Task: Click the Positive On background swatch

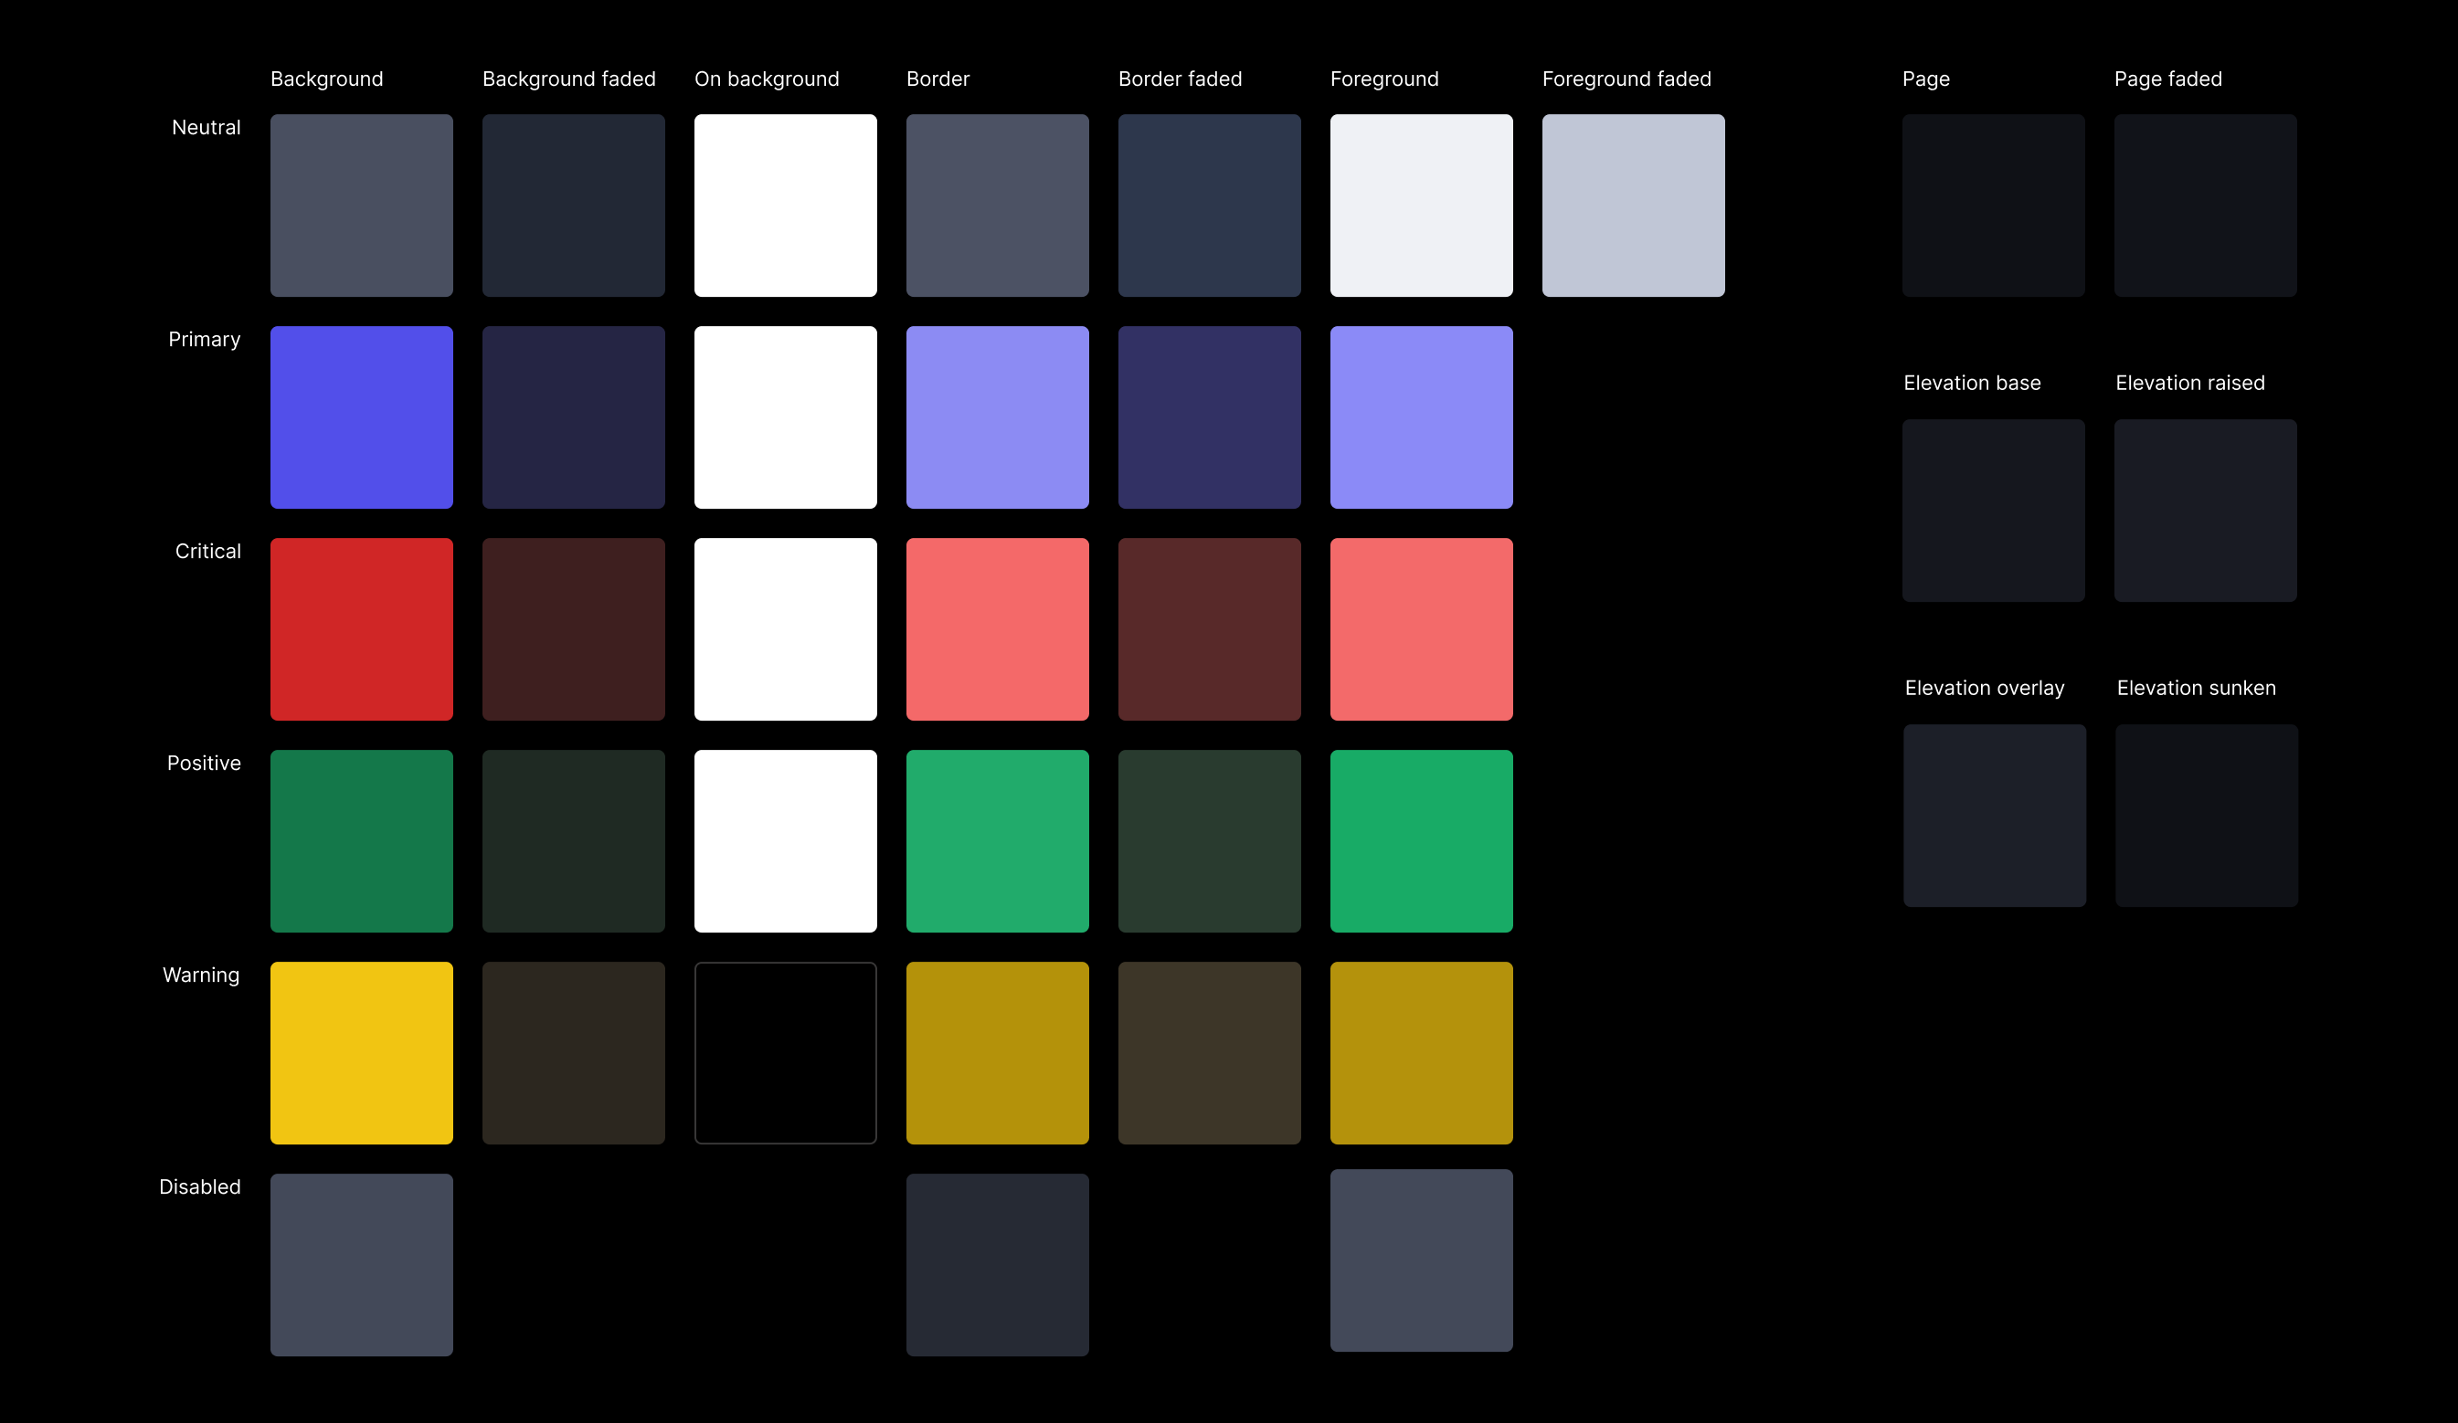Action: (x=785, y=841)
